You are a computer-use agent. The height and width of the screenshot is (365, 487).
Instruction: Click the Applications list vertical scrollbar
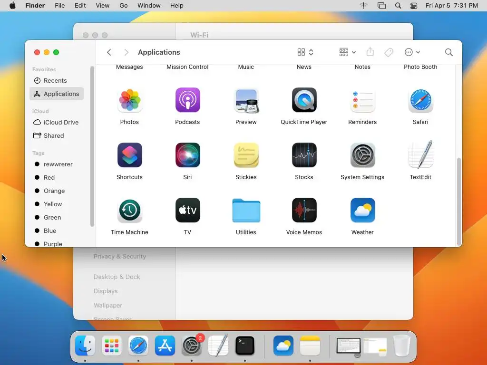458,202
